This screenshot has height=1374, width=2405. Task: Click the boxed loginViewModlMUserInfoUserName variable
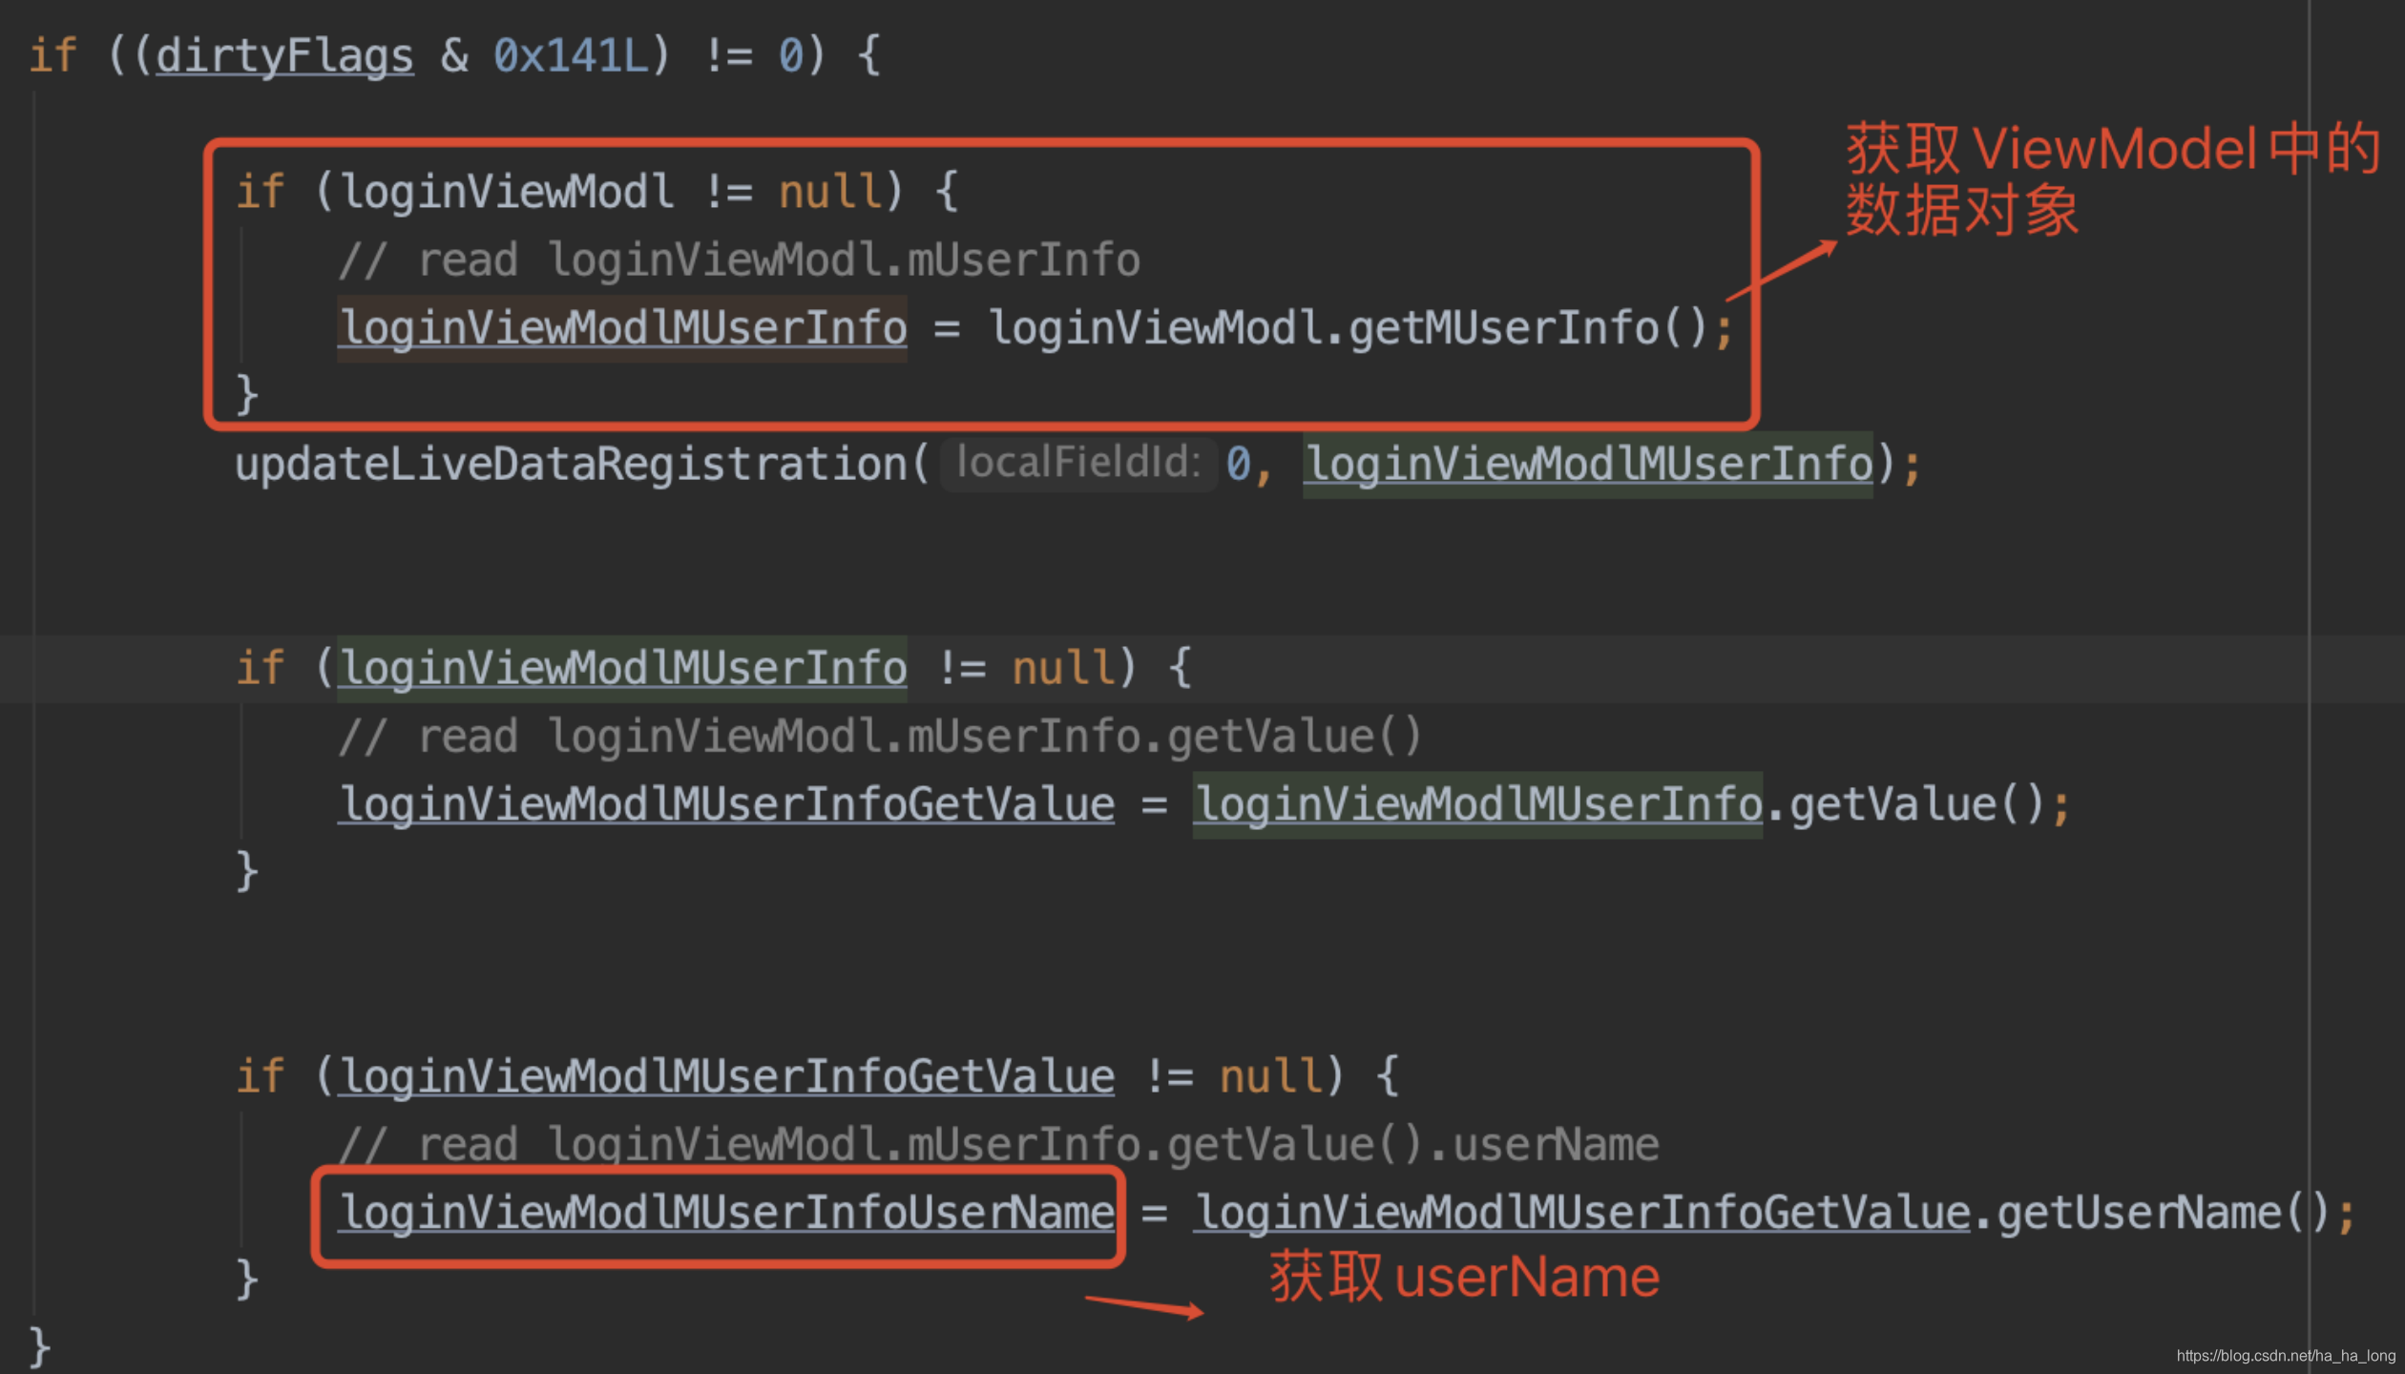[727, 1214]
